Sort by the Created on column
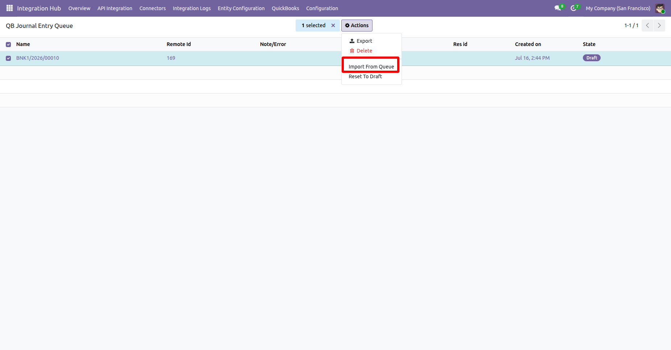671x350 pixels. coord(528,44)
